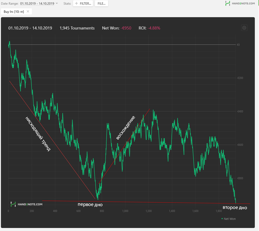Viewport: 259px width, 231px height.
Task: Click the Net Won -€950 value
Action: [126, 28]
